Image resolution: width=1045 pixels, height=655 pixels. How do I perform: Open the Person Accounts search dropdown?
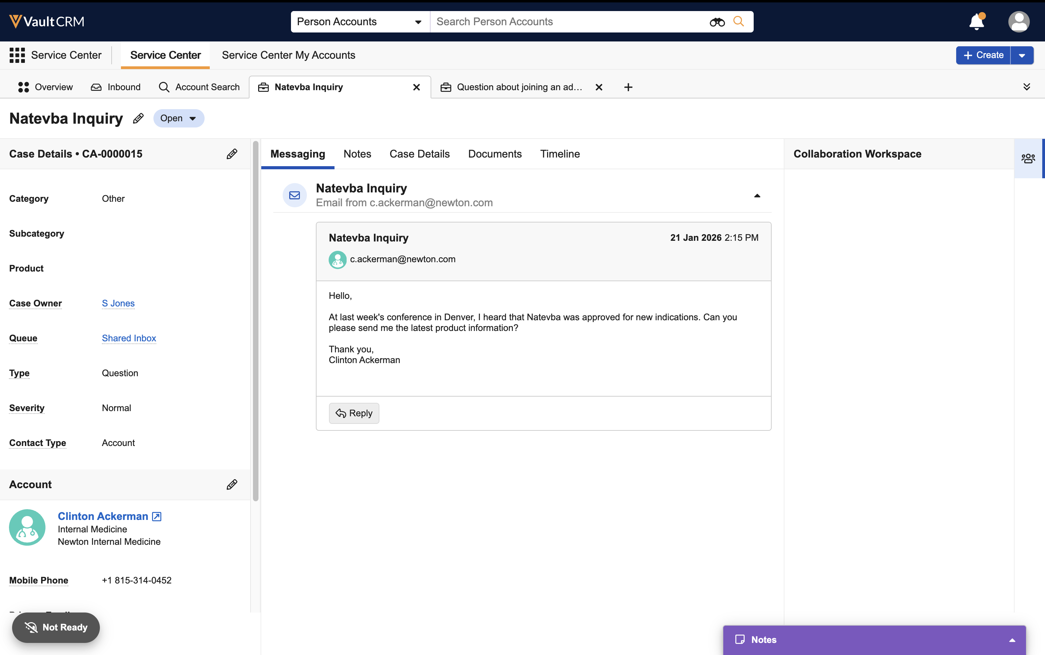click(x=360, y=22)
